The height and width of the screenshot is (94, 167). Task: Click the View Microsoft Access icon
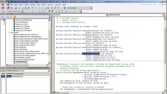8,8
